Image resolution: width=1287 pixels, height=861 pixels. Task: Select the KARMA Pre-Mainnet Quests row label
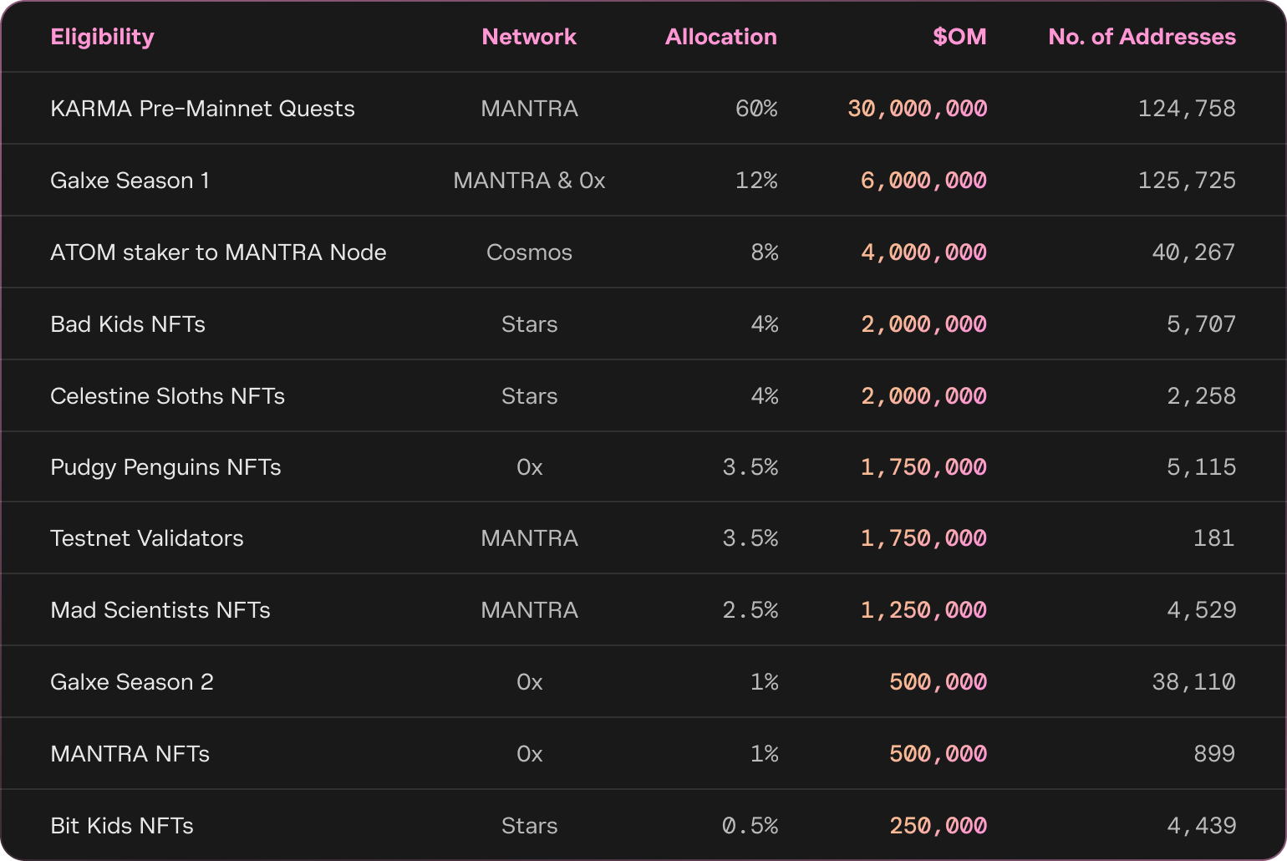pos(202,109)
